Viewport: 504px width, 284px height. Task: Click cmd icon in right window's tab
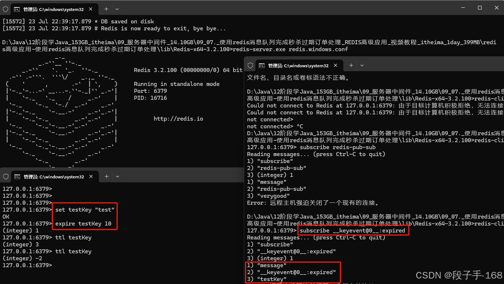(x=262, y=65)
